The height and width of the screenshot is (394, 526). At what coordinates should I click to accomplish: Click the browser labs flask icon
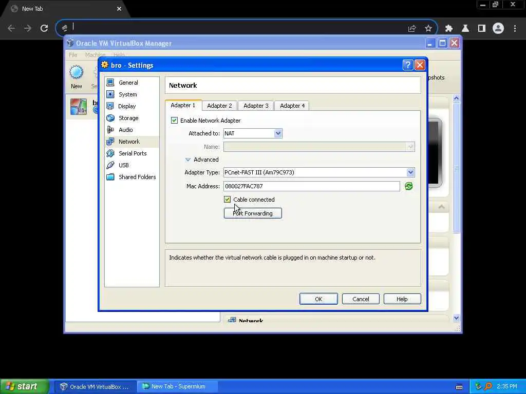465,29
